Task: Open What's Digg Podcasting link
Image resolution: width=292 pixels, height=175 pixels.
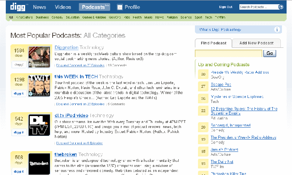Action: click(220, 30)
